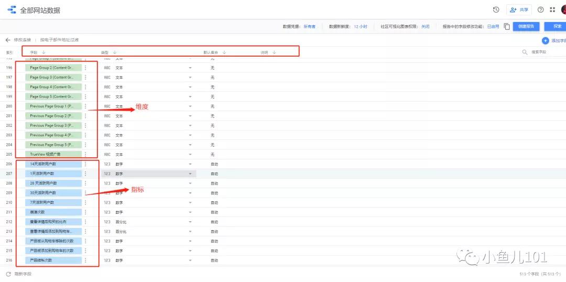The width and height of the screenshot is (566, 282).
Task: Open 百分比 type dropdown in row 212
Action: (190, 222)
